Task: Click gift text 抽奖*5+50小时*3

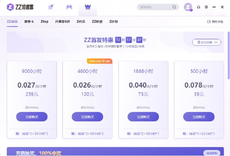Action: 35,133
